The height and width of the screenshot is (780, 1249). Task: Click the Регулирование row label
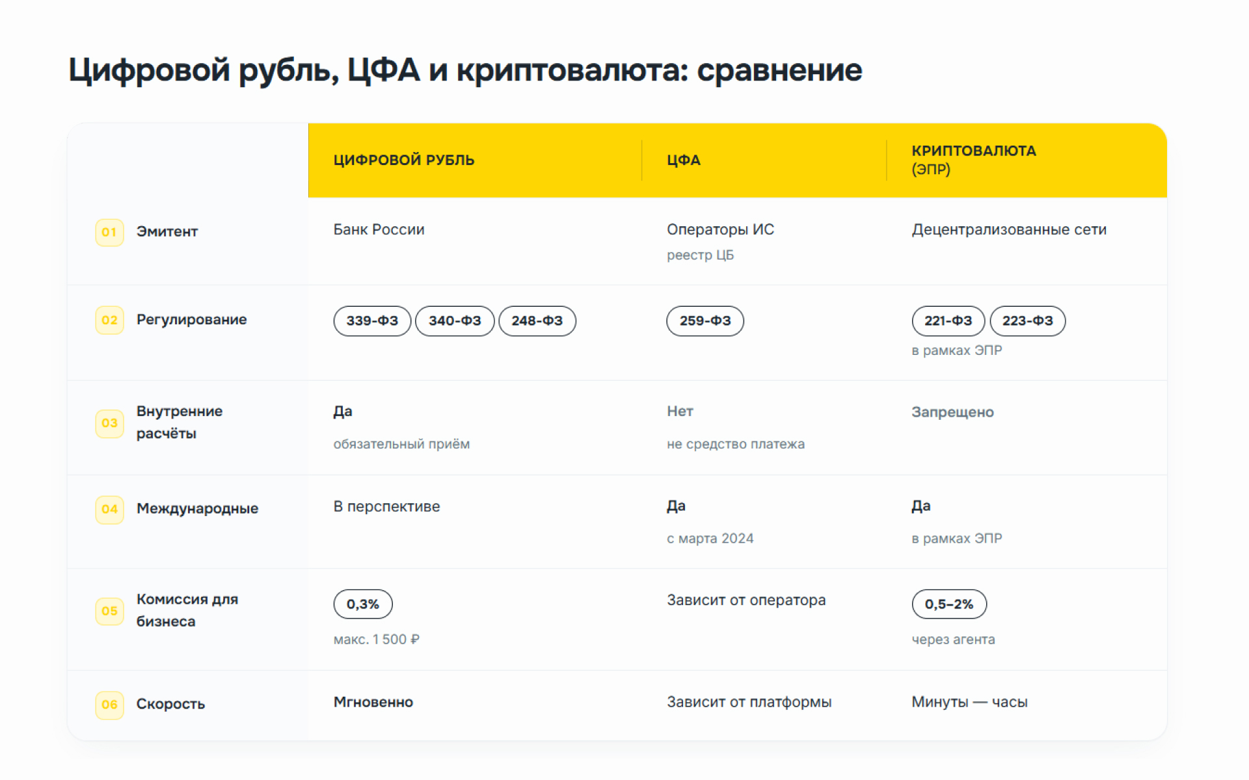pos(192,320)
